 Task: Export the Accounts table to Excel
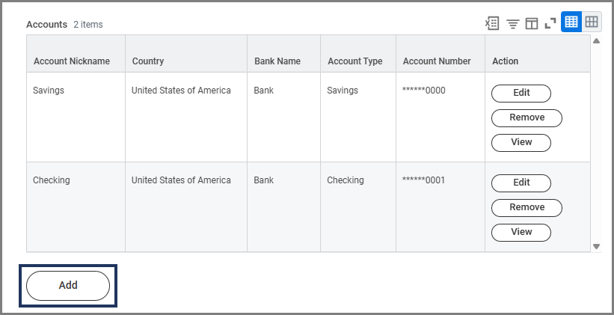coord(492,23)
